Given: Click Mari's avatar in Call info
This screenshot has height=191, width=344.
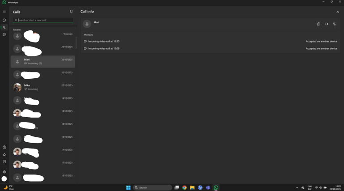Looking at the screenshot, I should [87, 24].
